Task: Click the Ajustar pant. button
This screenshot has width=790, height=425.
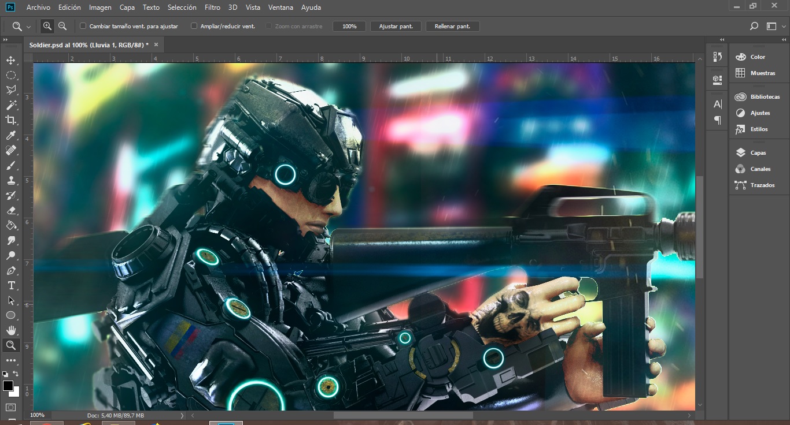Action: 396,26
